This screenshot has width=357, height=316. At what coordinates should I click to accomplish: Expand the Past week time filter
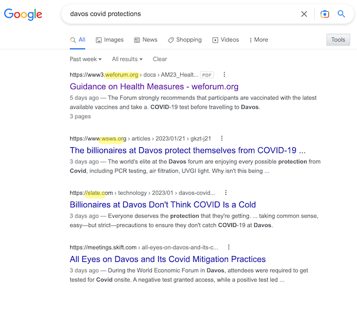click(86, 59)
